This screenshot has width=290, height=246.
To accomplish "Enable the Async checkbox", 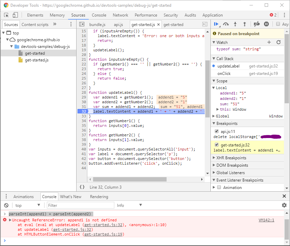I will tap(278, 24).
